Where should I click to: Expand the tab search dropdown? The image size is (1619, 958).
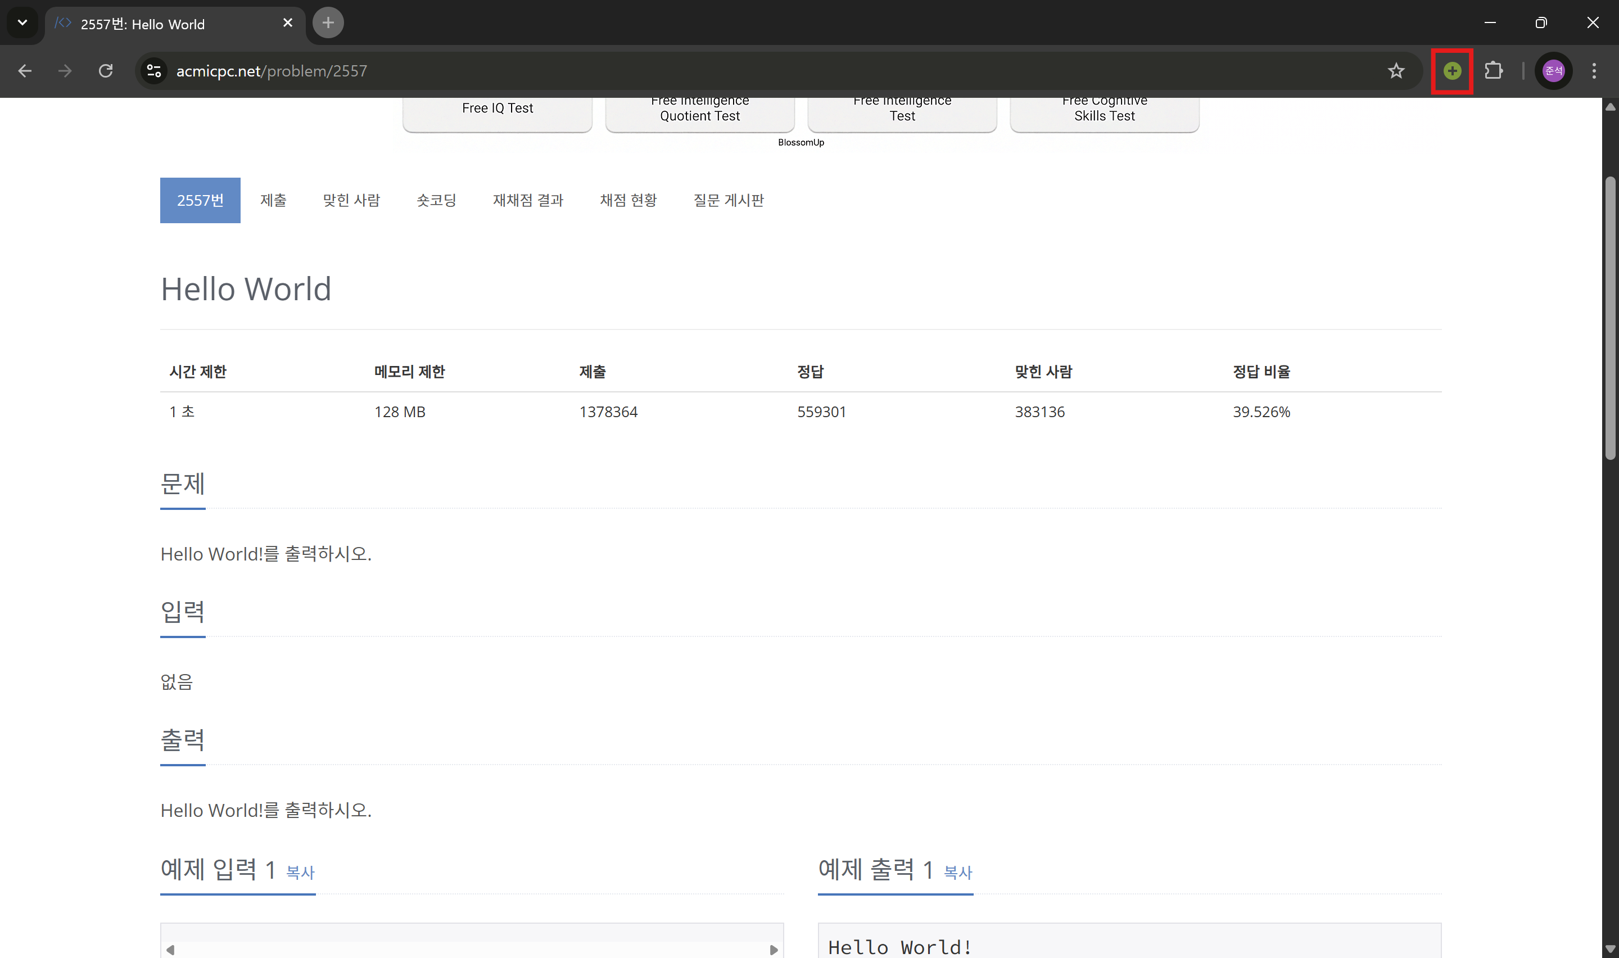coord(22,23)
